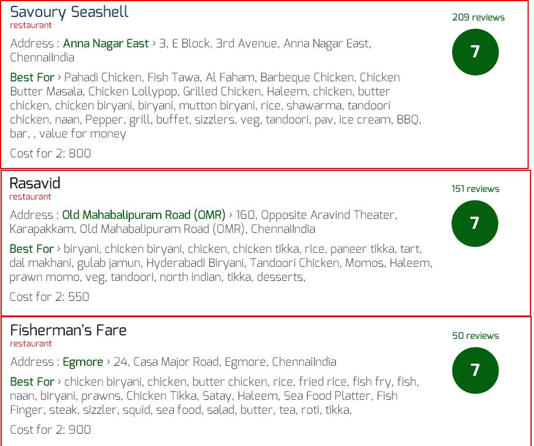Screen dimensions: 534x446
Task: Select the Old Mahabalipuram Road (OMR) link
Action: (x=143, y=215)
